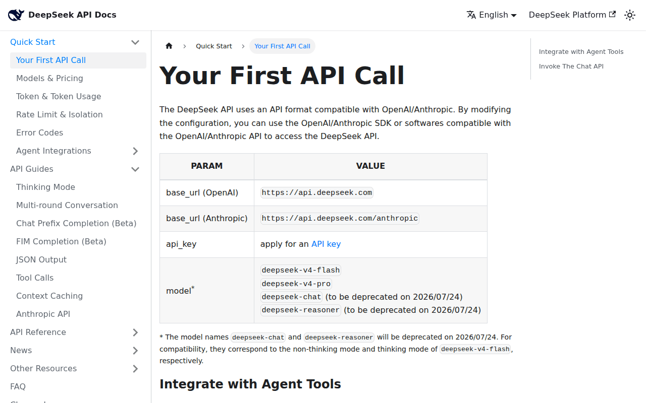Click the deepseek-v4-pro model name

click(296, 284)
